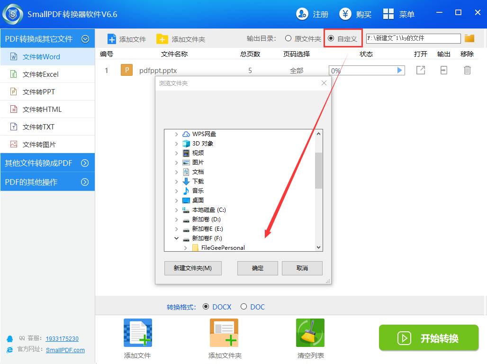Screen dimensions: 487x364
Task: Click the clear list broom icon
Action: pos(310,333)
